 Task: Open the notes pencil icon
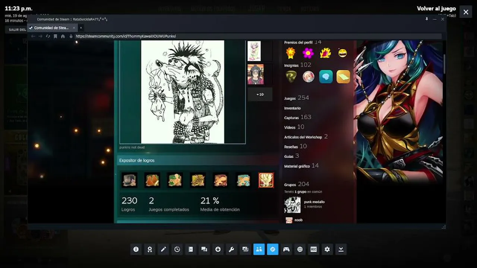tap(163, 249)
